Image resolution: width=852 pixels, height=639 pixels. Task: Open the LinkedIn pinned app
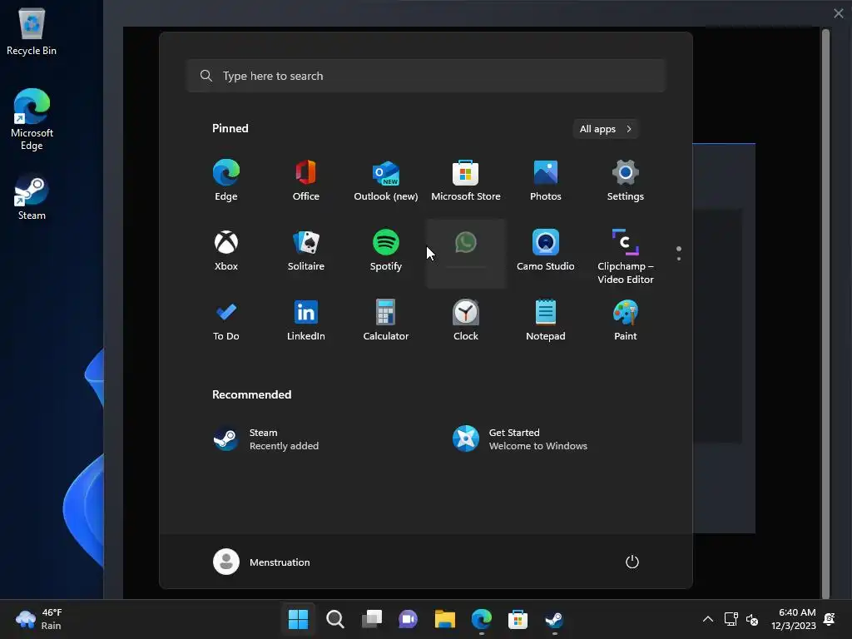coord(306,320)
